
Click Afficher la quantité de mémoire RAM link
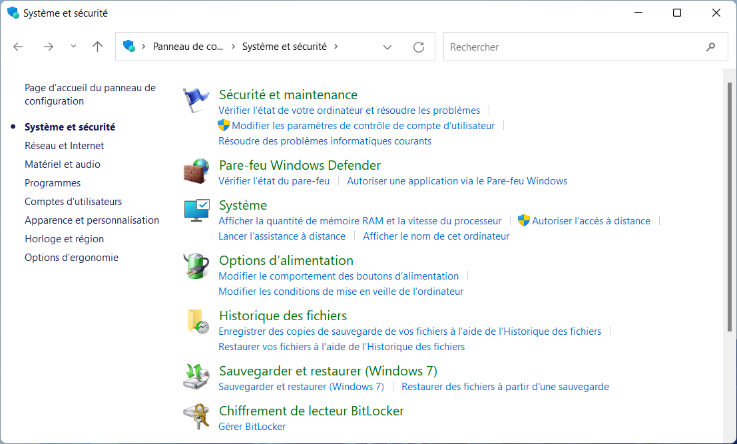360,221
